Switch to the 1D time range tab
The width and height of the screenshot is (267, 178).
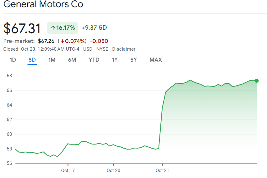coord(13,60)
